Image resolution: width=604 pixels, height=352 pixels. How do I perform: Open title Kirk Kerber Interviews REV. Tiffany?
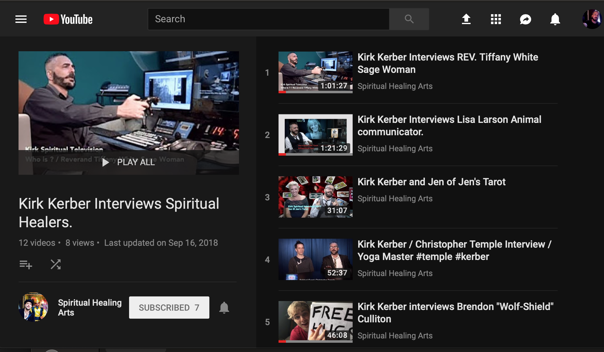pos(448,63)
